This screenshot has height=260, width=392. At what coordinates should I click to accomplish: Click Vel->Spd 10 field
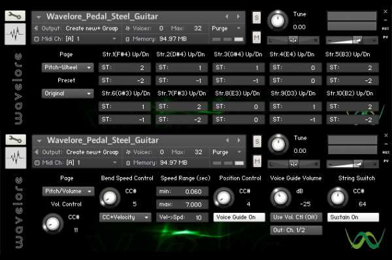[x=182, y=218]
